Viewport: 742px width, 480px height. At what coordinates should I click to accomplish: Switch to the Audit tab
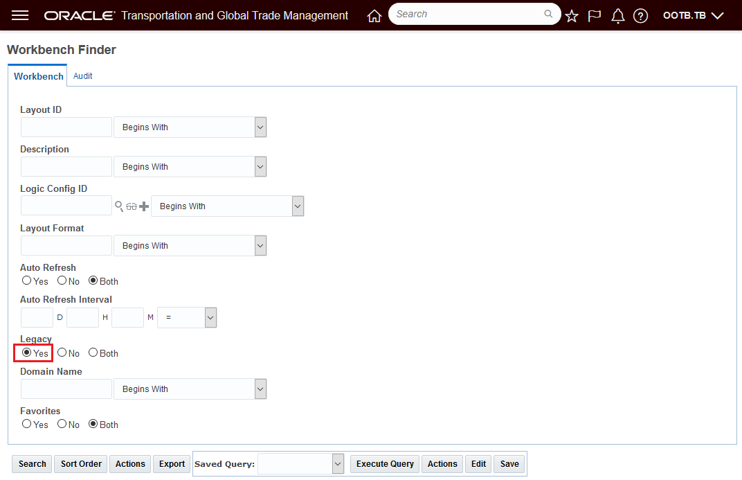(x=83, y=75)
